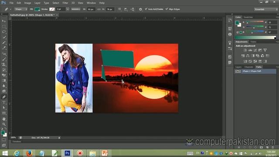Open the path alignment dropdown
The height and width of the screenshot is (157, 279).
(126, 9)
